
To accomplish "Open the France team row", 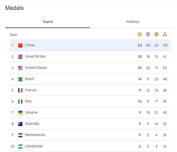I will click(x=30, y=90).
